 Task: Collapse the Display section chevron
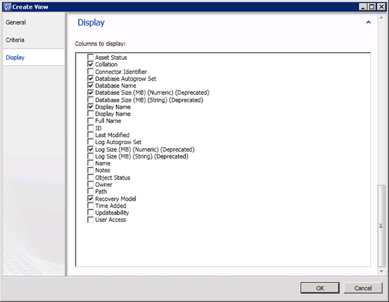368,22
